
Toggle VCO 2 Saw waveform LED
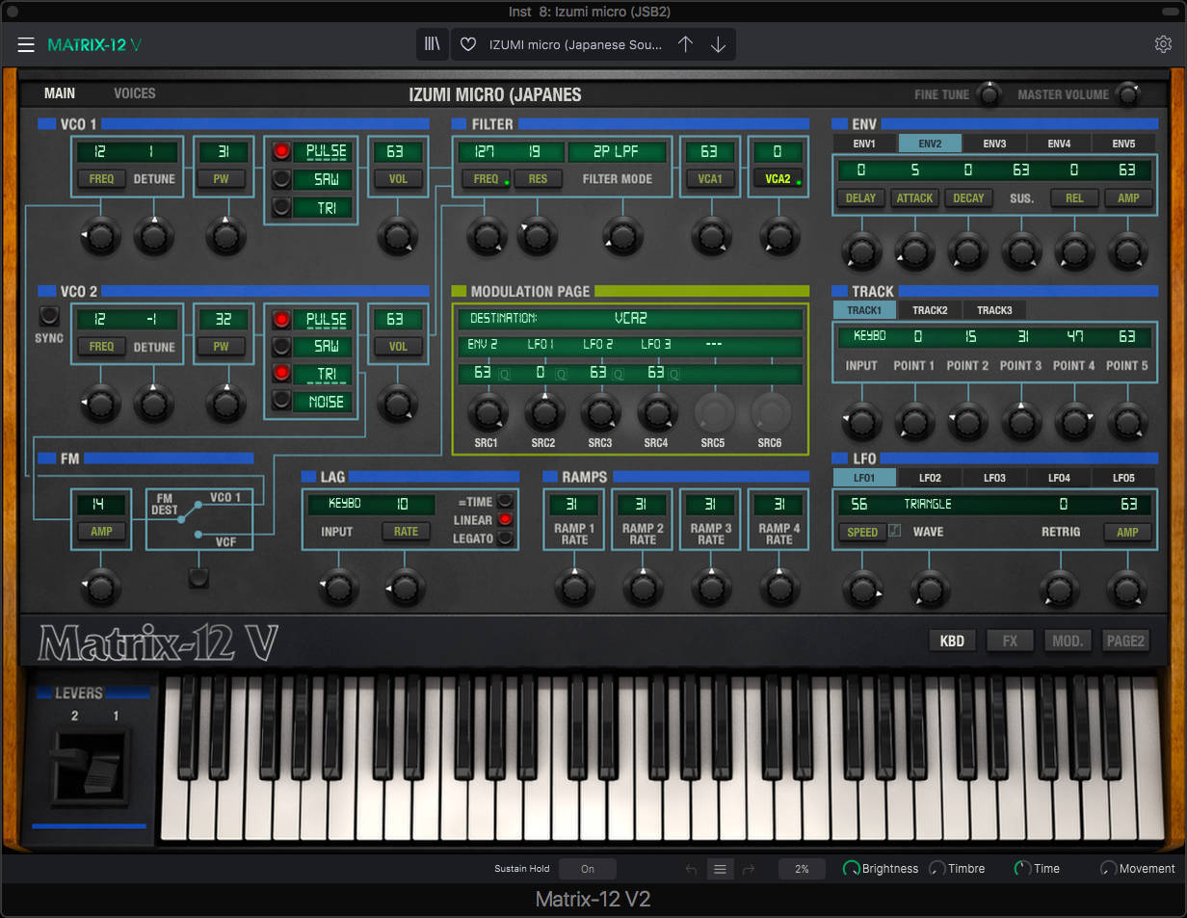[280, 346]
